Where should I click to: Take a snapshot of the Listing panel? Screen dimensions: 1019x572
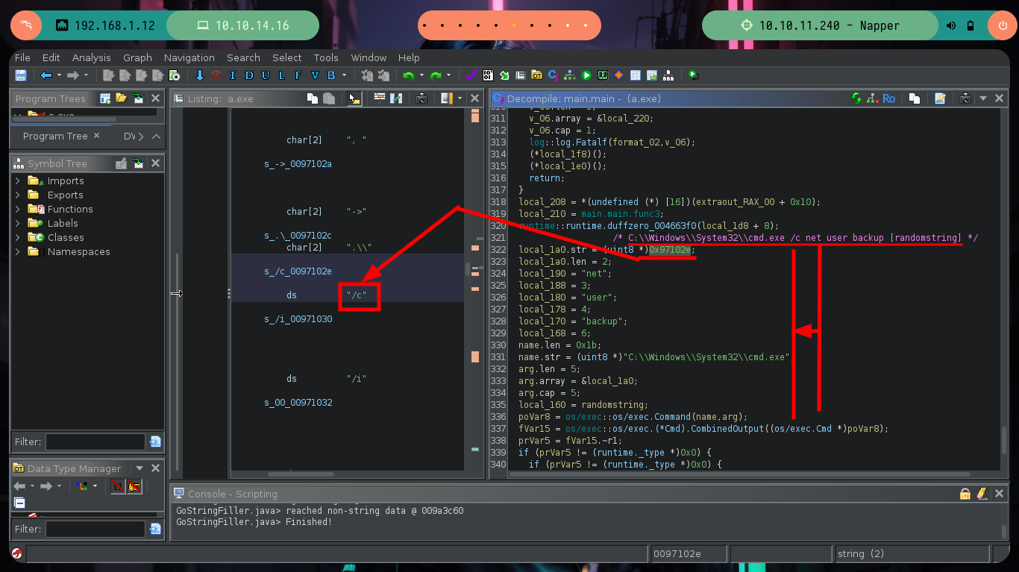tap(421, 98)
